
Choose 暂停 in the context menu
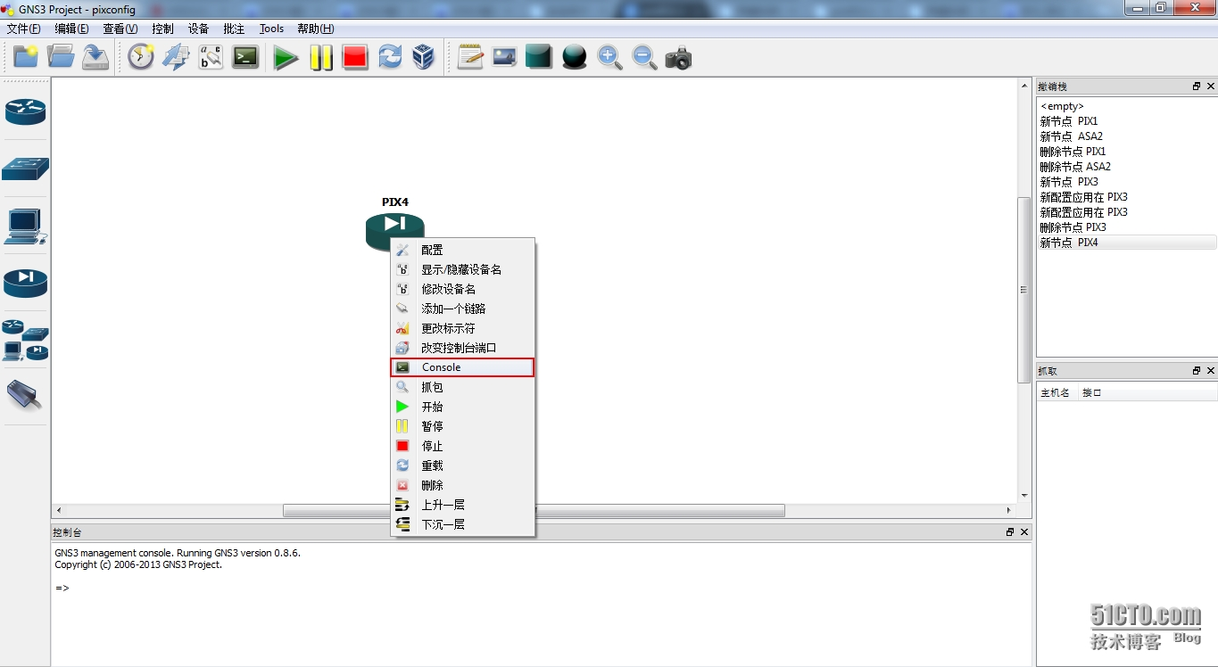coord(463,426)
